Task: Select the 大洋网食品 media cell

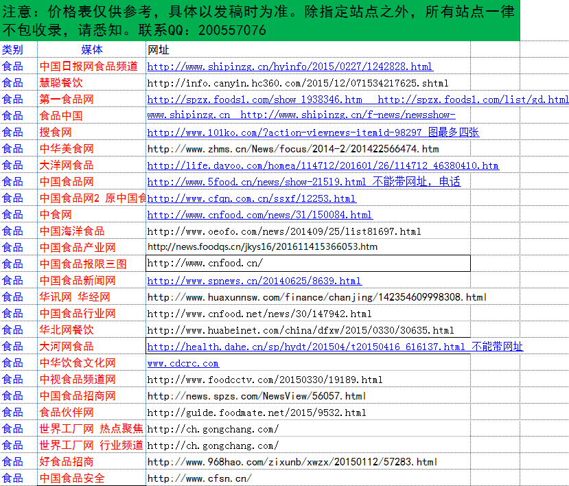Action: coord(91,165)
